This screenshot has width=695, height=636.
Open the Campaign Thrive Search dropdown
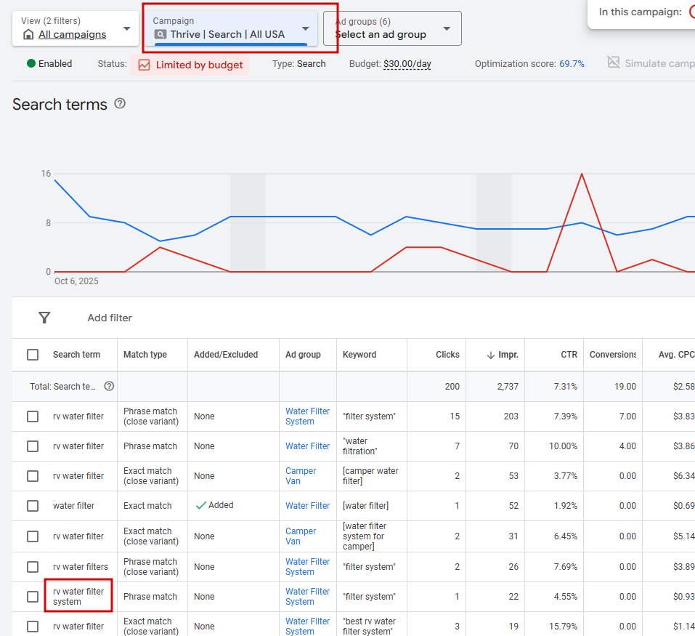click(x=231, y=28)
